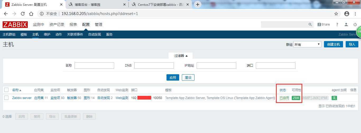The height and width of the screenshot is (133, 361).
Task: Go to 主机群组 submenu
Action: click(x=9, y=35)
